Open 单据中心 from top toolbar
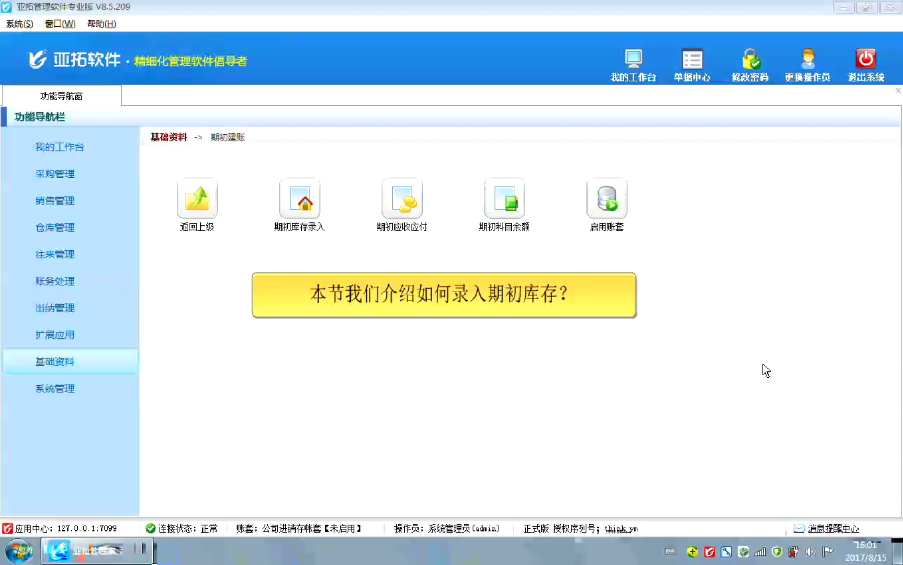 point(692,65)
